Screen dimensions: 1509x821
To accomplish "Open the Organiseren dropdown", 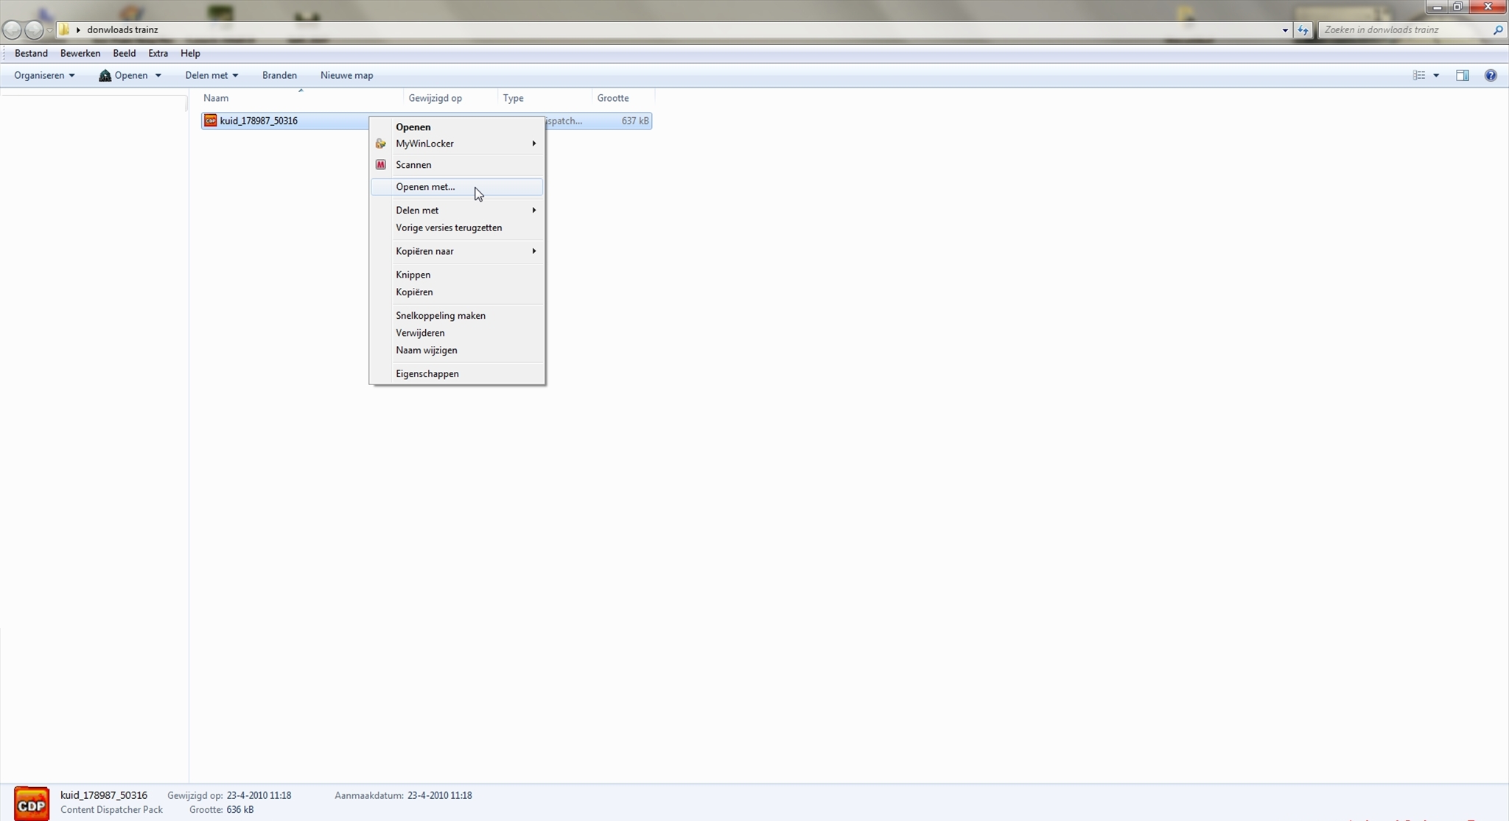I will coord(44,75).
